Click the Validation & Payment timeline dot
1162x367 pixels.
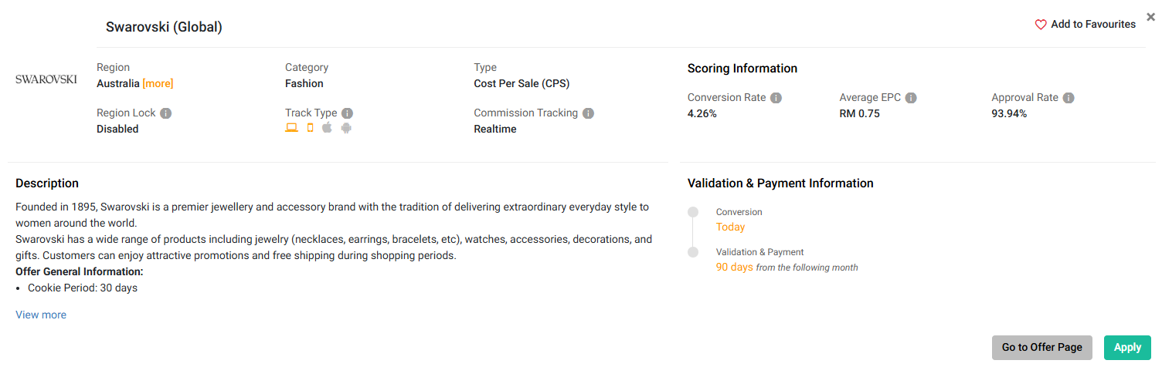coord(693,252)
